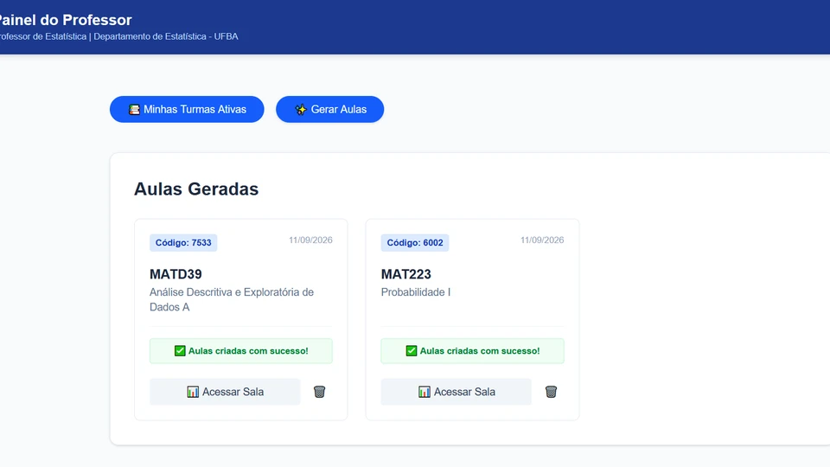Delete the MATD39 class with trash icon

[319, 392]
